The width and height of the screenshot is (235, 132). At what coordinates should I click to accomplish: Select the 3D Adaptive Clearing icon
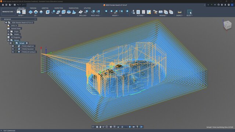pos(48,12)
